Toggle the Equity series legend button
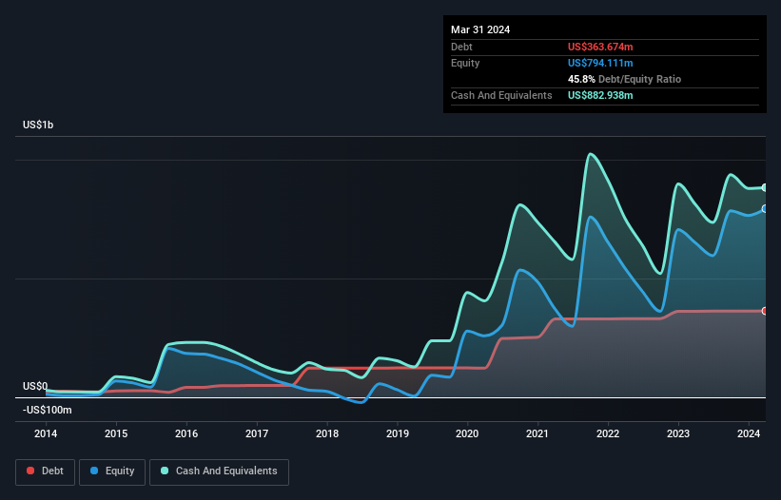This screenshot has width=781, height=500. 112,471
